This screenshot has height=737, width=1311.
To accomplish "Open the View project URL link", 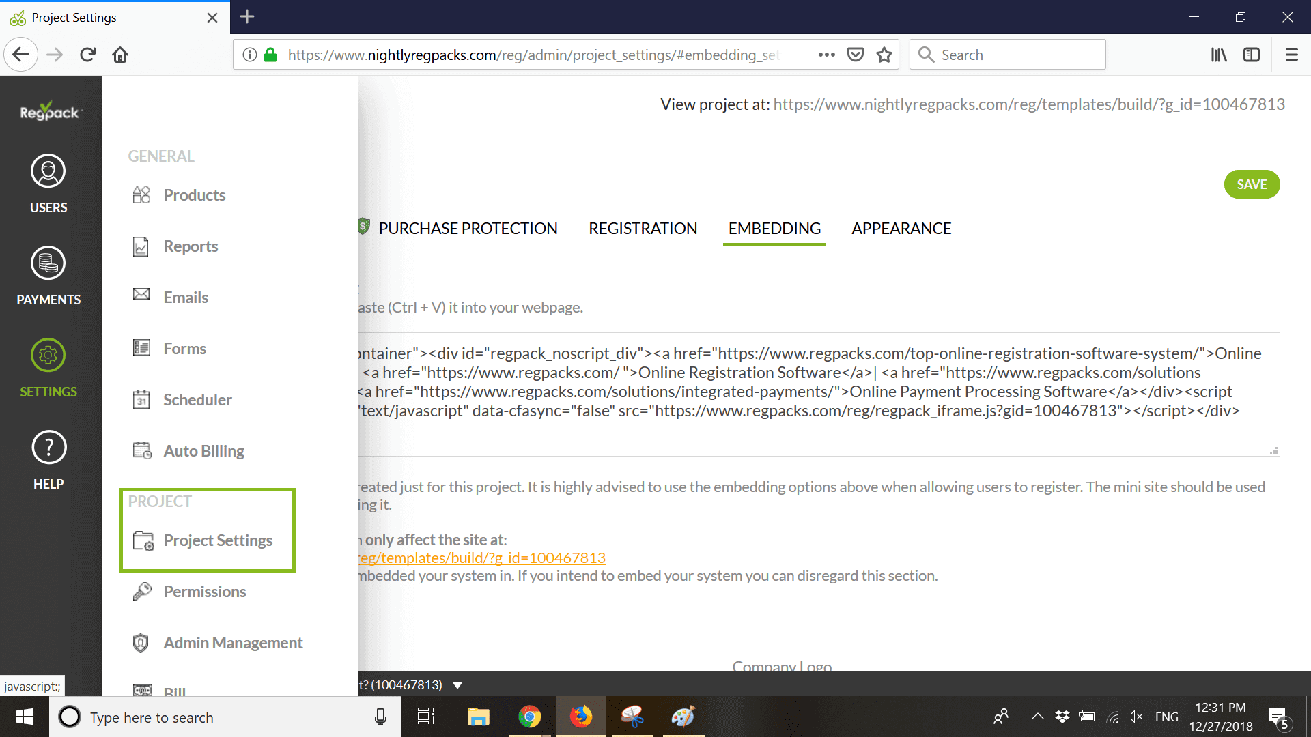I will click(x=1028, y=104).
